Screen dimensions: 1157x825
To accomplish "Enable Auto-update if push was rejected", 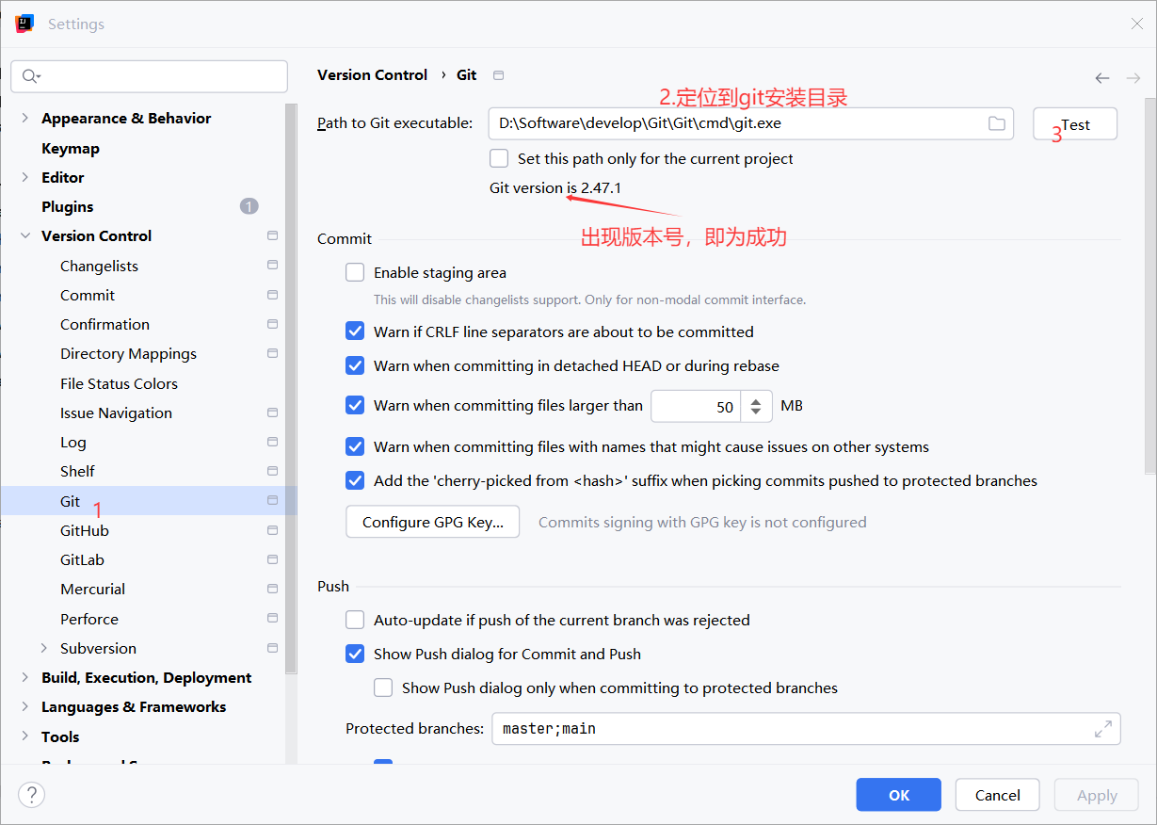I will pyautogui.click(x=355, y=620).
